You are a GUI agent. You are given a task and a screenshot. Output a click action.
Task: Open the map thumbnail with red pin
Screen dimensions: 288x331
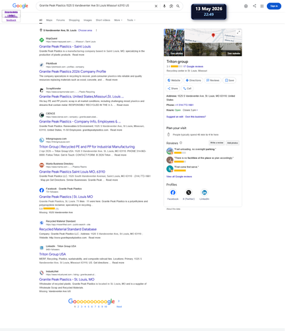tap(213, 36)
